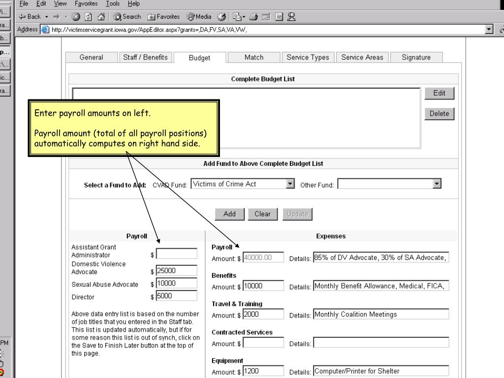Click the Equipment Details field
The image size is (504, 378).
click(x=381, y=371)
